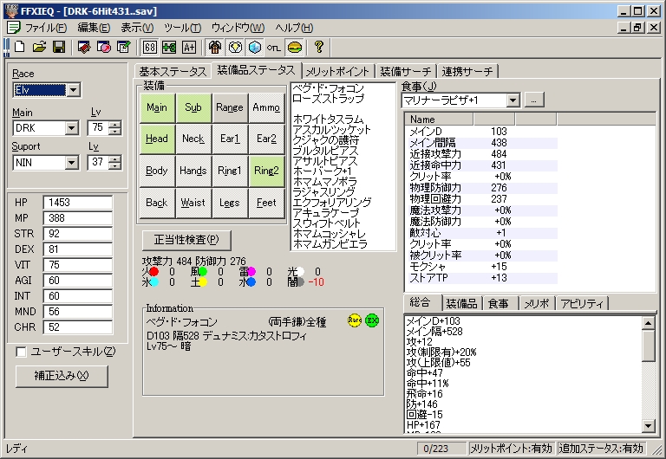
Task: Enable the ユーザースキル(Z) checkbox
Action: click(21, 352)
